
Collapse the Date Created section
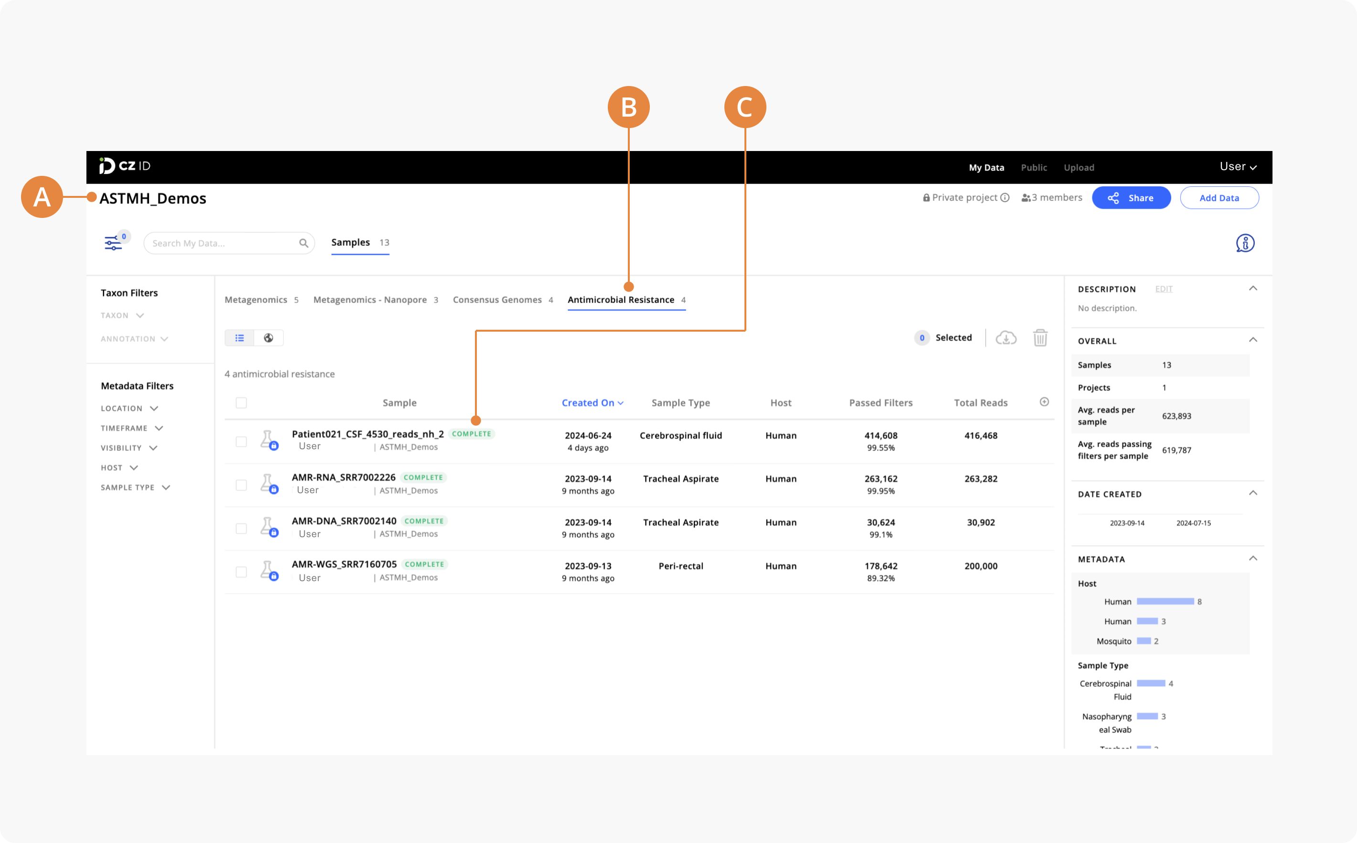pyautogui.click(x=1253, y=493)
